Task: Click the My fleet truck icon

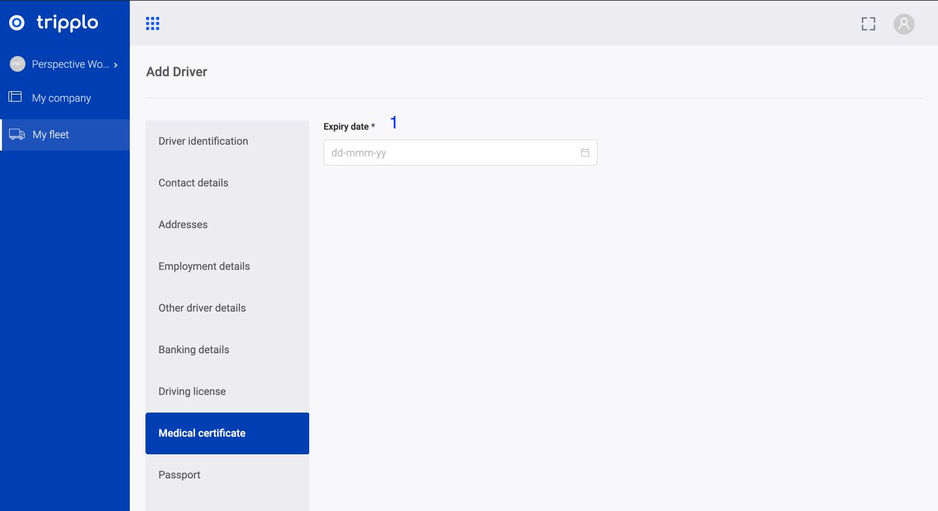Action: [17, 134]
